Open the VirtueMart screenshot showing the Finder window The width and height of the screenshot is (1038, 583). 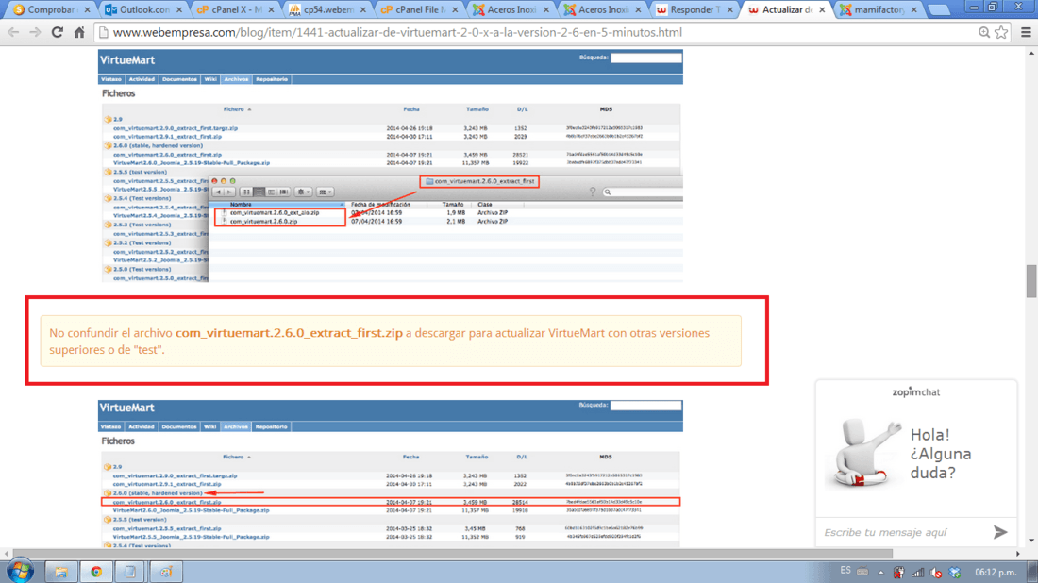pos(391,166)
